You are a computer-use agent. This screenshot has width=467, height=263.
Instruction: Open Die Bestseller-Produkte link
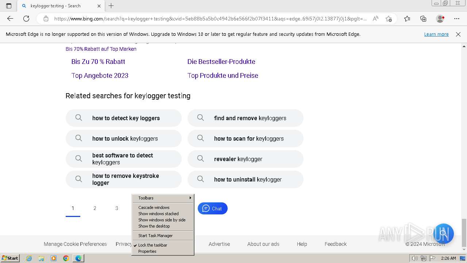(221, 62)
